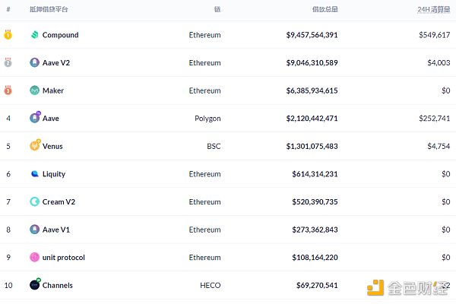Viewport: 456px width, 304px height.
Task: Click the Aave V2 logo icon
Action: pyautogui.click(x=35, y=62)
